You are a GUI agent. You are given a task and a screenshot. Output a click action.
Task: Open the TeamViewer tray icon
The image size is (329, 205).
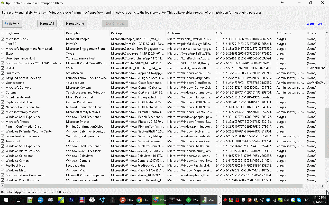pyautogui.click(x=293, y=200)
